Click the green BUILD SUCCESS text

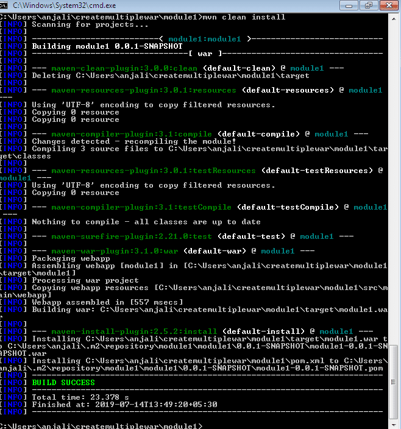63,383
